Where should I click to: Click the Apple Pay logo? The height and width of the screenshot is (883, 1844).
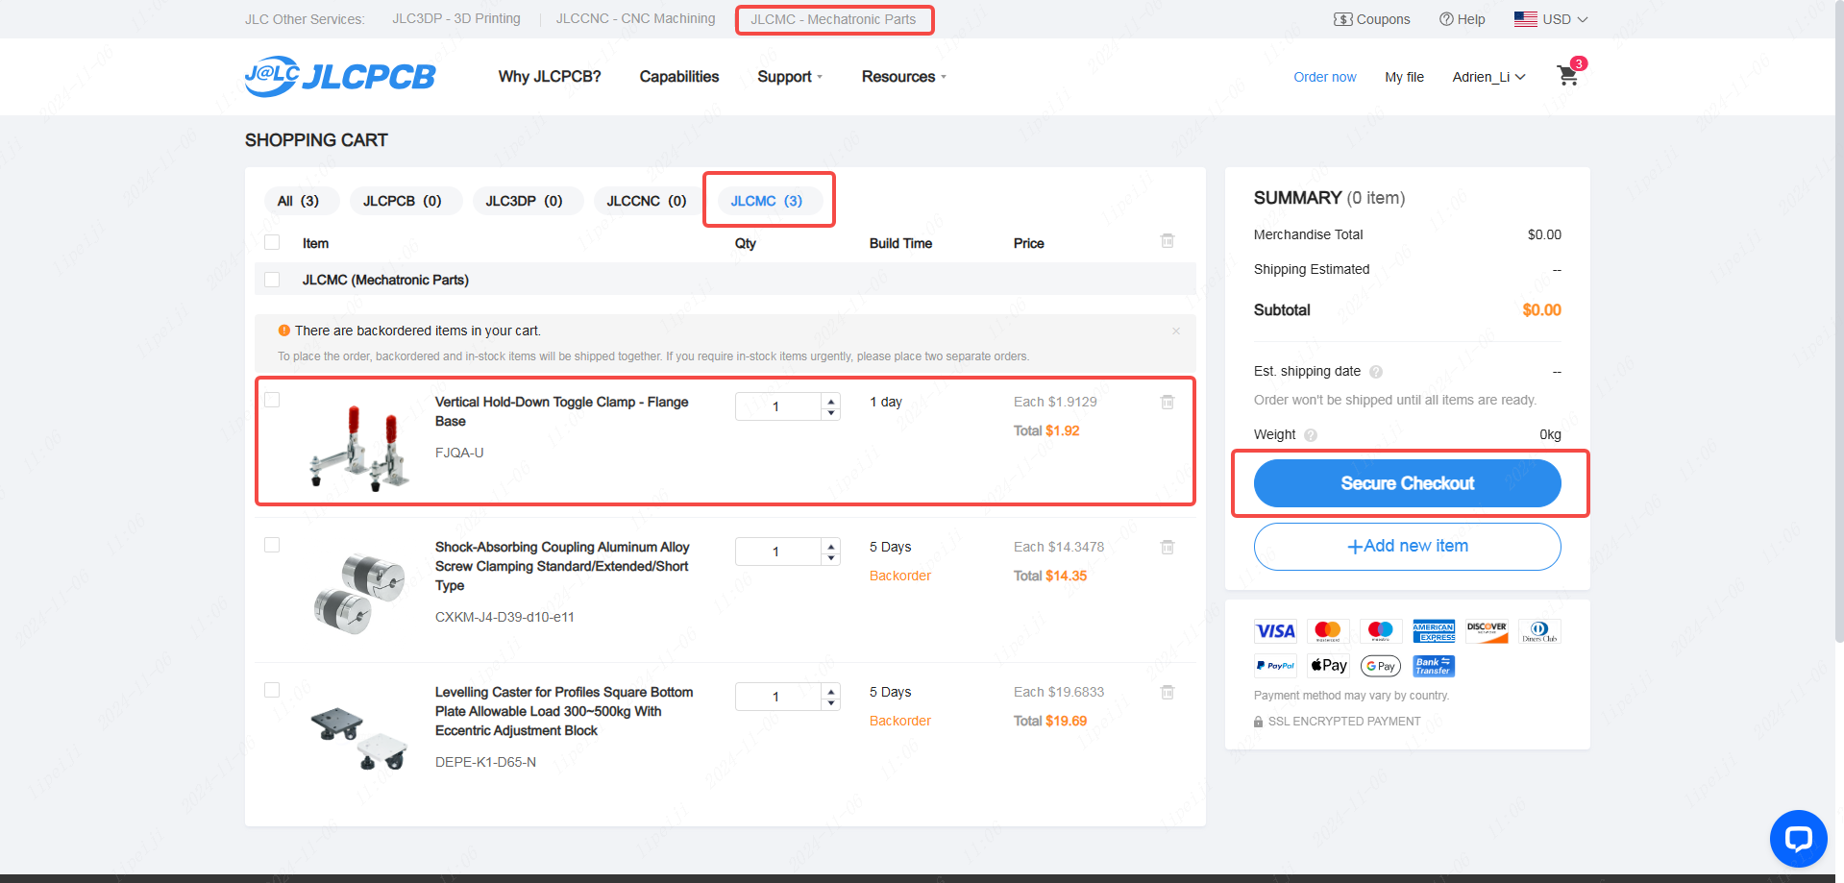pos(1328,666)
